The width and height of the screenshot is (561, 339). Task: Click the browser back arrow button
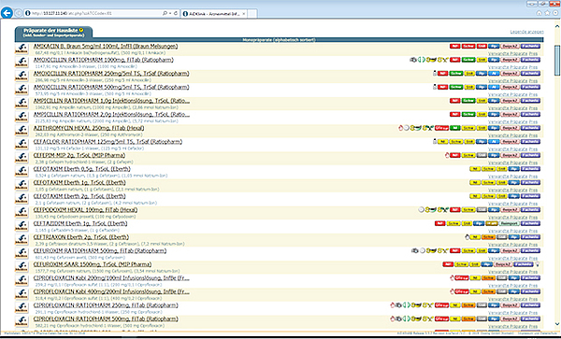click(7, 13)
